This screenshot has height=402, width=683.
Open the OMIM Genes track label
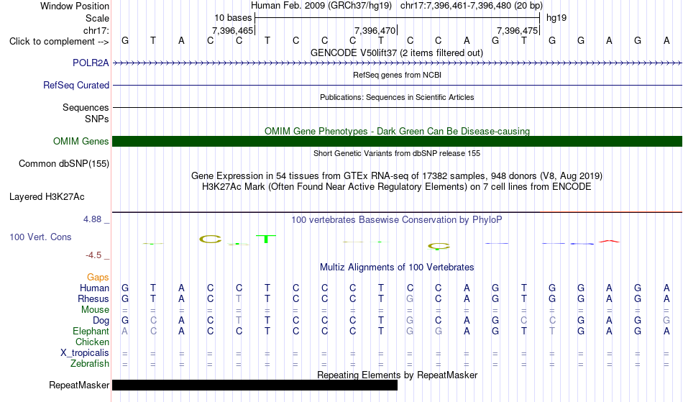point(81,141)
